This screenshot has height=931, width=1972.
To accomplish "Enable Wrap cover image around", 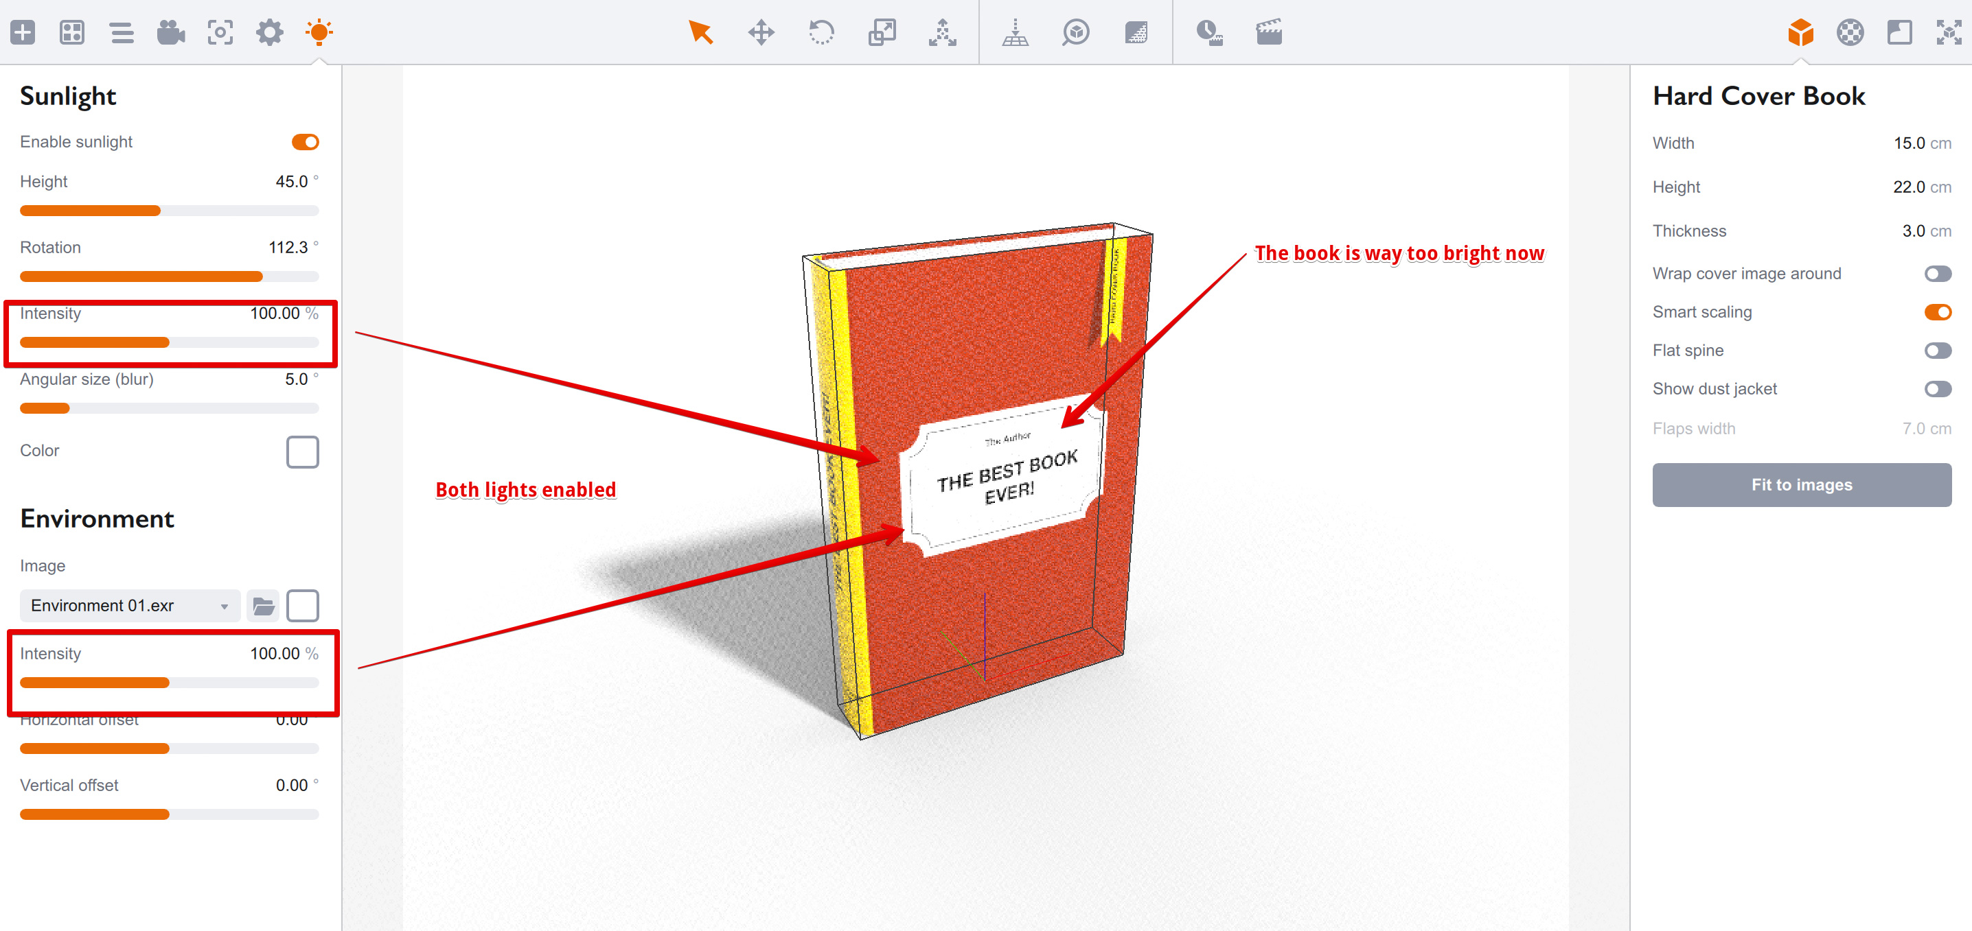I will (1938, 273).
